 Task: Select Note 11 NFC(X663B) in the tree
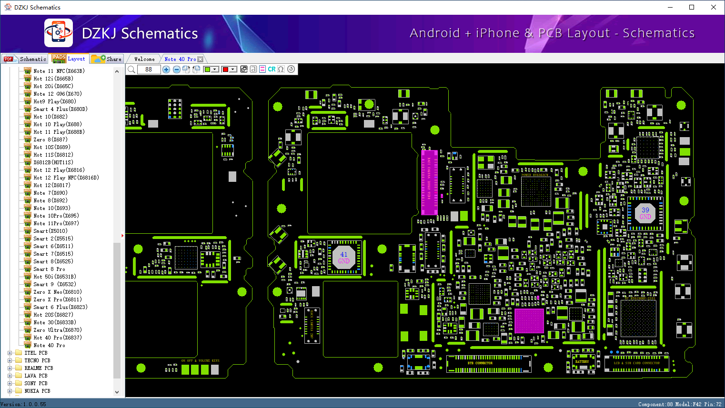59,71
